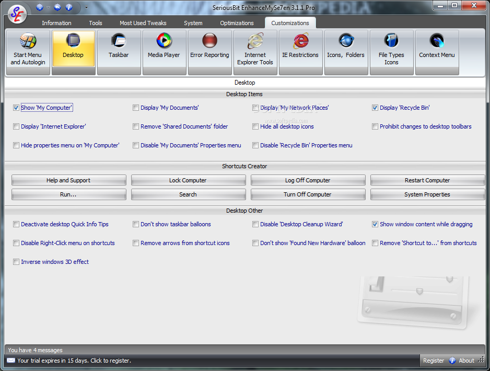Click the blue undo-arrow quick-access icon

click(57, 7)
